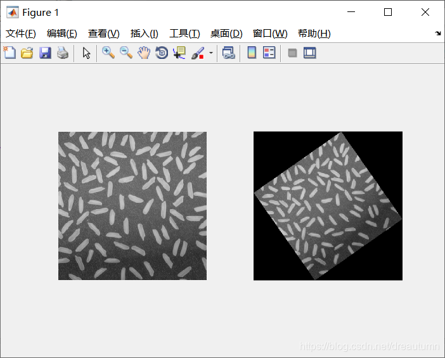The height and width of the screenshot is (358, 445).
Task: Click the Link Plot toolbar icon
Action: tap(229, 53)
